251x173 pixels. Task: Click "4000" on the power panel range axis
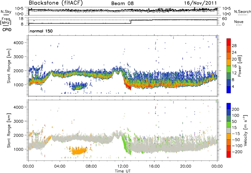pyautogui.click(x=18, y=43)
